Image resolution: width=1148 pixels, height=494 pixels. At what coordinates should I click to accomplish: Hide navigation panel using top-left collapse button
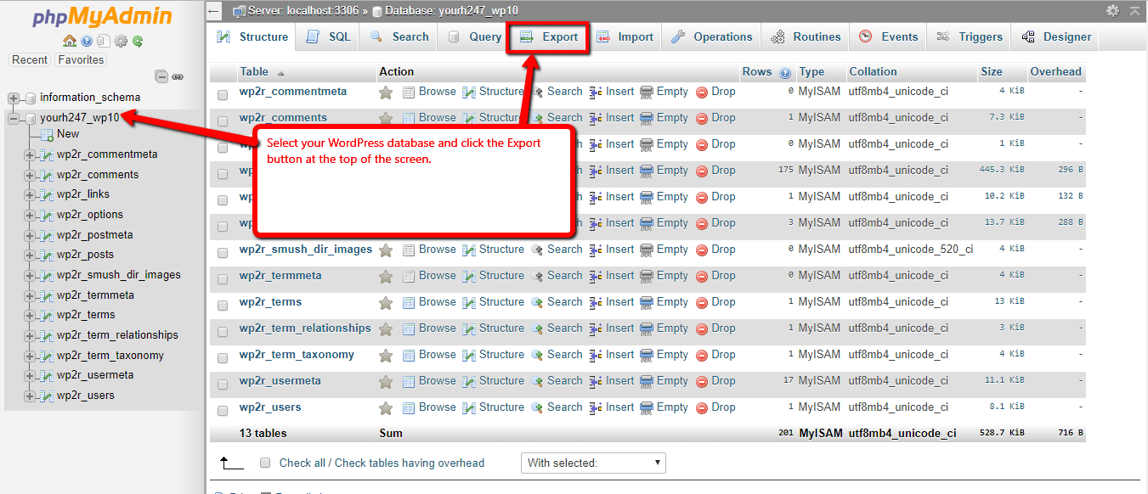215,12
